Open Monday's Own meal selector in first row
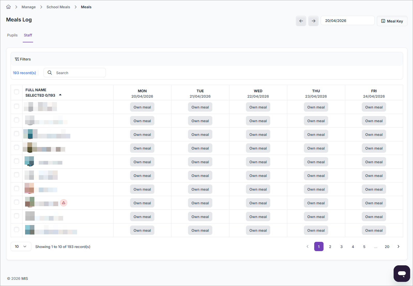This screenshot has width=413, height=286. (x=142, y=107)
